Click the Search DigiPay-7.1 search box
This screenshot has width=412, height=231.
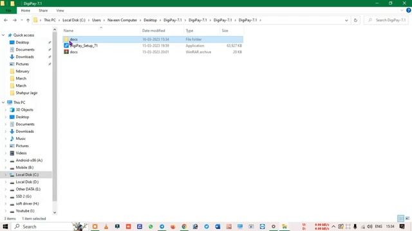pos(387,20)
